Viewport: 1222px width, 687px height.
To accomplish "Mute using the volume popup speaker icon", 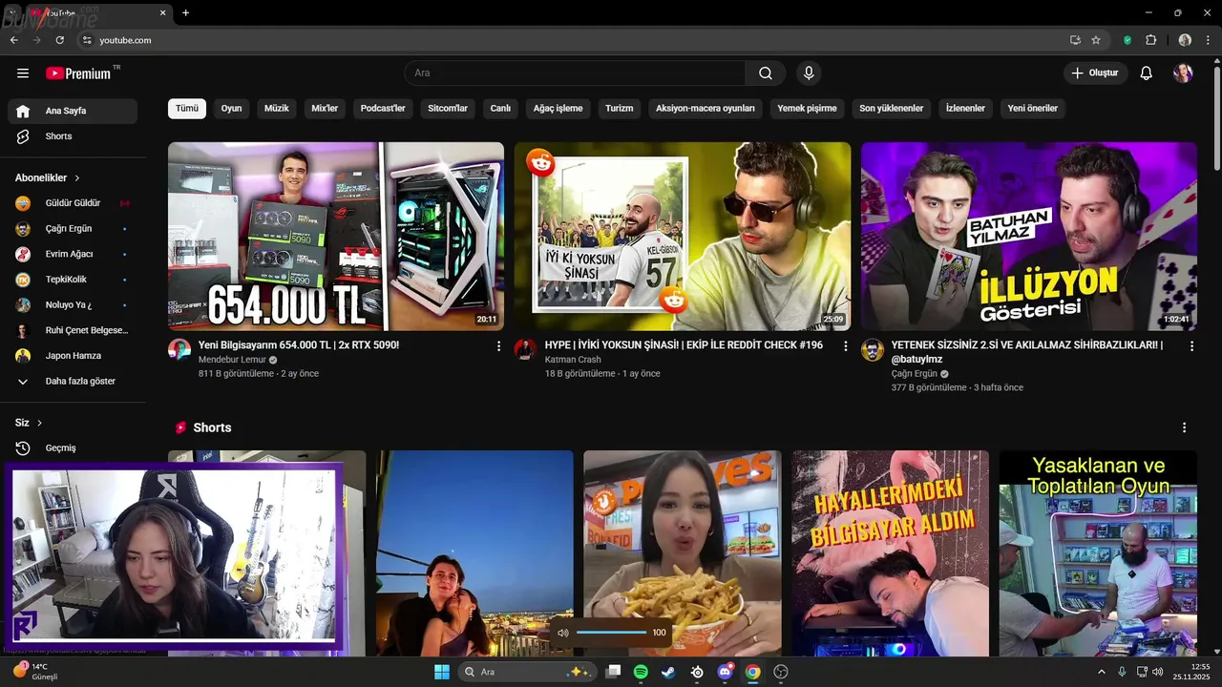I will point(562,633).
